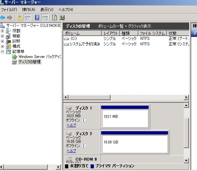Expand the 診断 tree node
The height and width of the screenshot is (171, 197).
(x=3, y=41)
